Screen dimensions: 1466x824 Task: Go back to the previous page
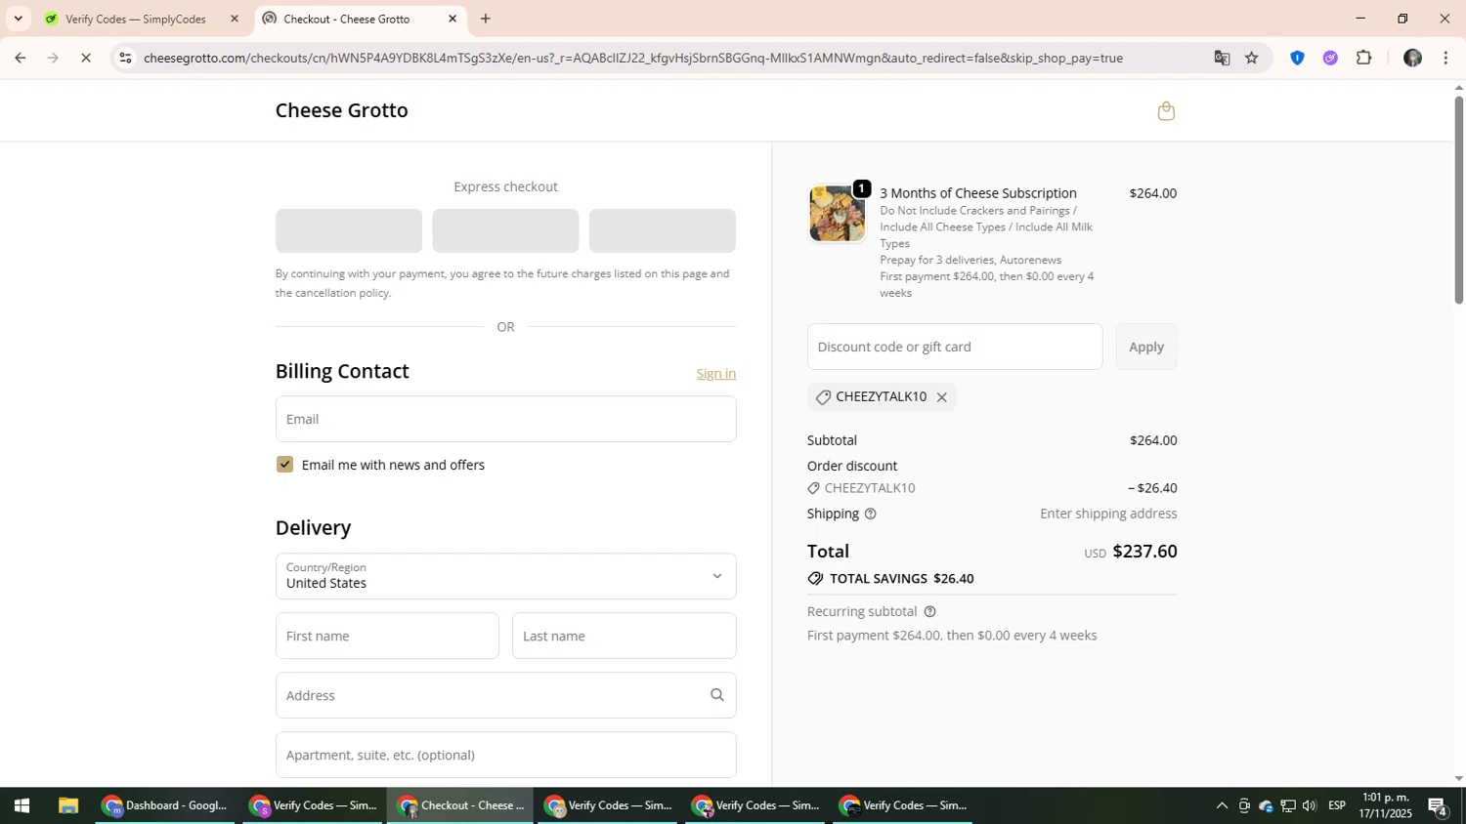pyautogui.click(x=20, y=58)
